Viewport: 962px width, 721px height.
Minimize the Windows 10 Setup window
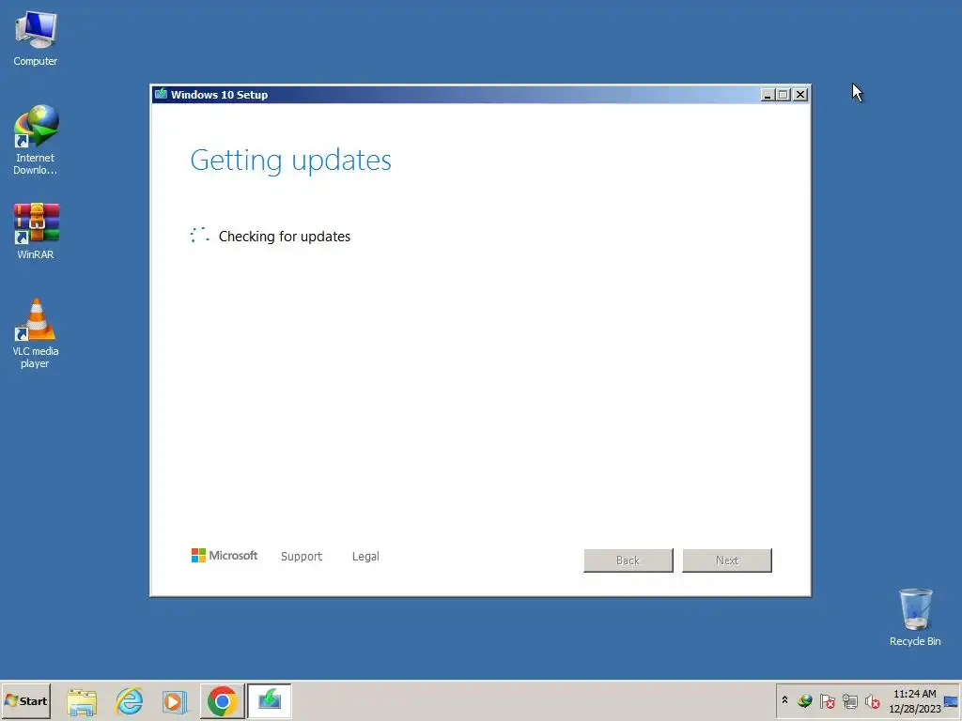pos(767,95)
